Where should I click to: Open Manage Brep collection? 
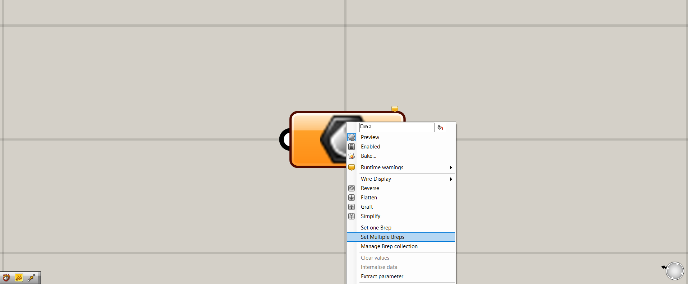tap(401, 246)
